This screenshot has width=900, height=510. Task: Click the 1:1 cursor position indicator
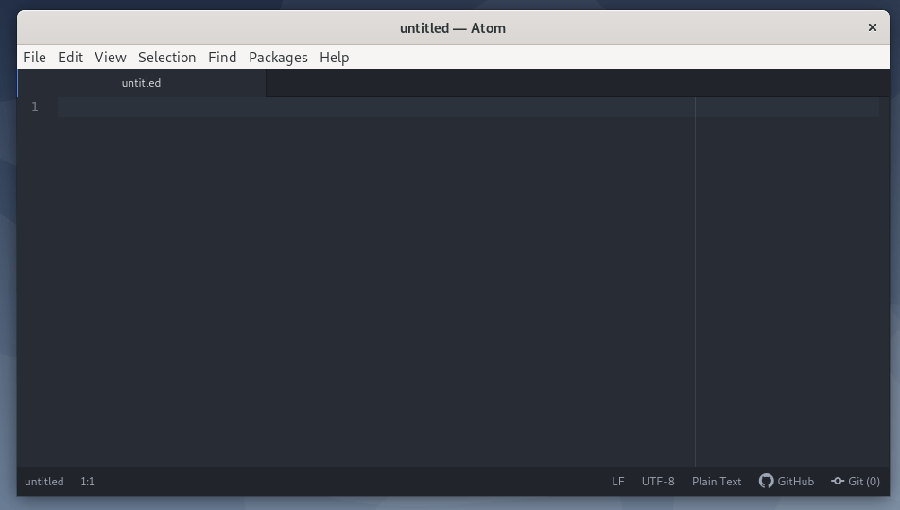(87, 482)
